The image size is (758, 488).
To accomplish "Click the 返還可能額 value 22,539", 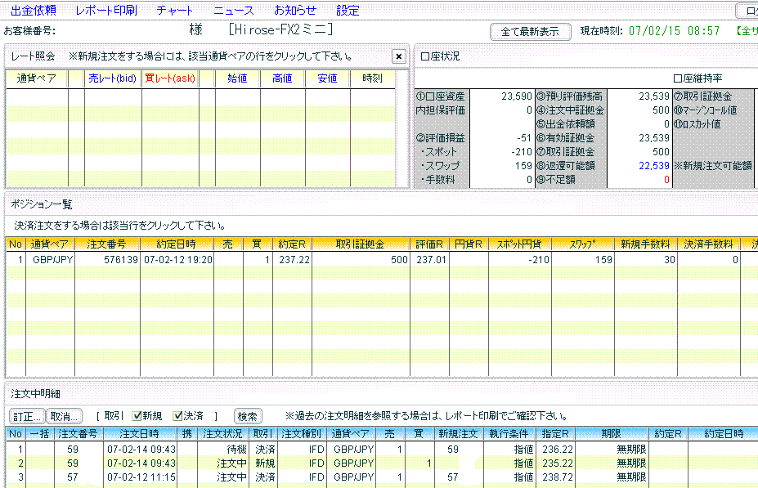I will (x=654, y=166).
